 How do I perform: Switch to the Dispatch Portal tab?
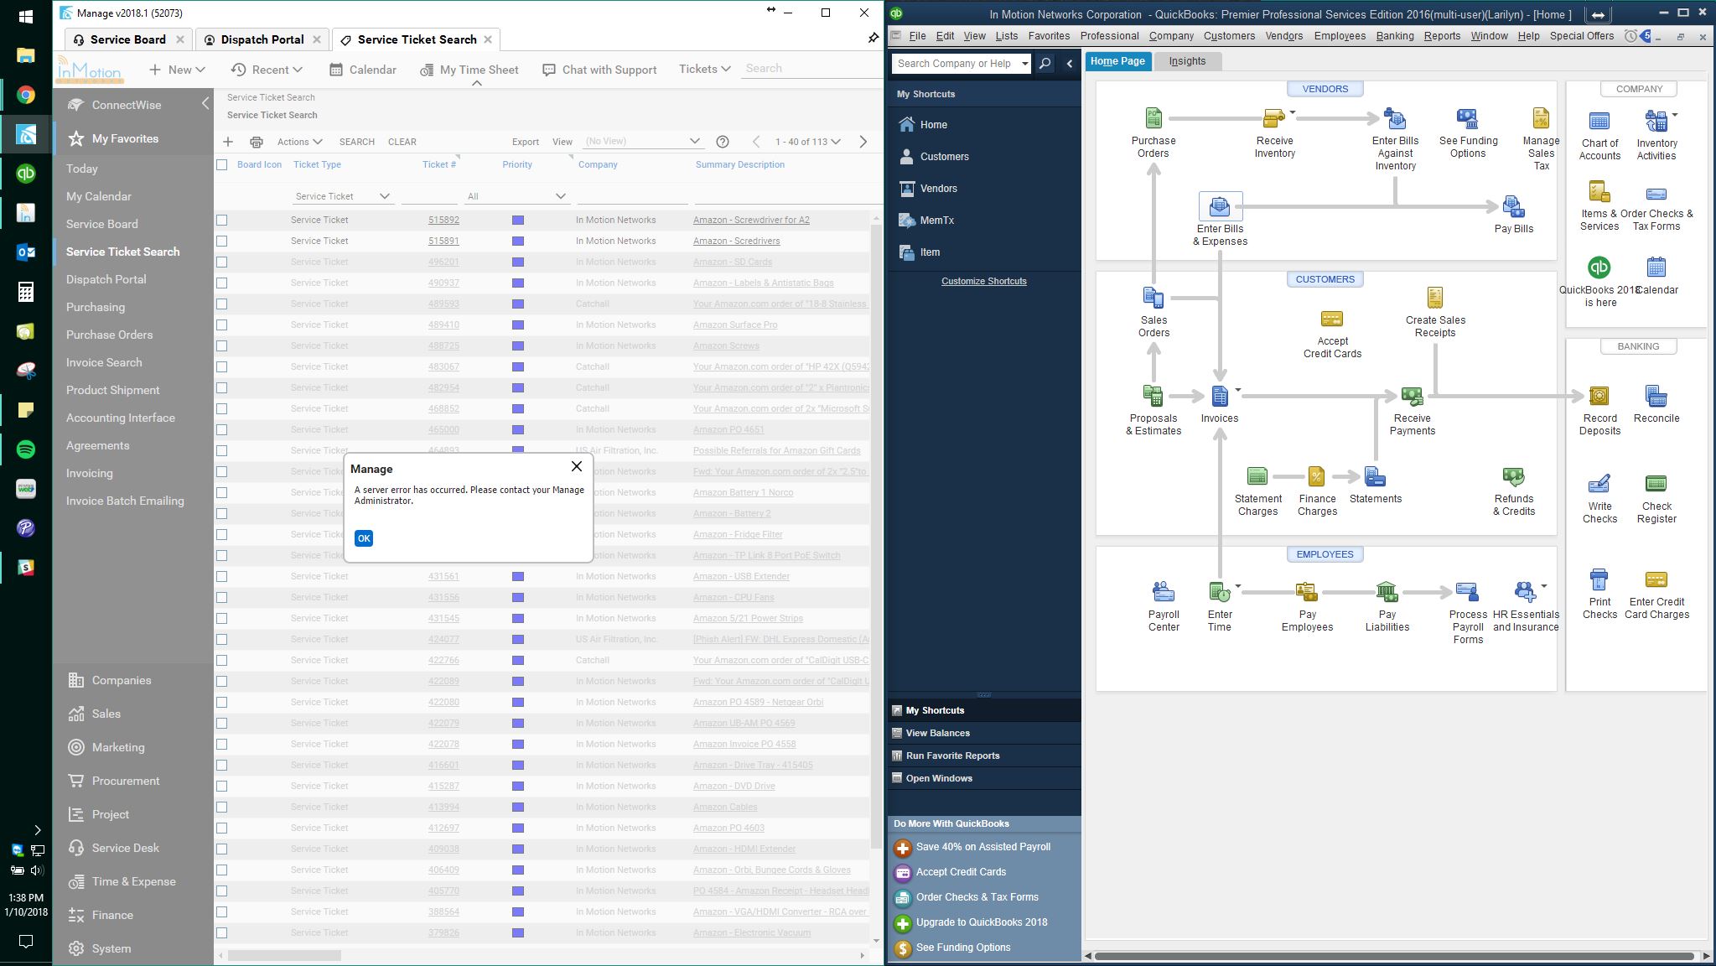262,39
